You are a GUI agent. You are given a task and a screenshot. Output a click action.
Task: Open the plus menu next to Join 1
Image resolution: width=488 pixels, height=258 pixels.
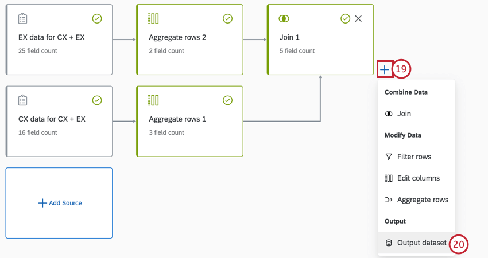tap(385, 69)
